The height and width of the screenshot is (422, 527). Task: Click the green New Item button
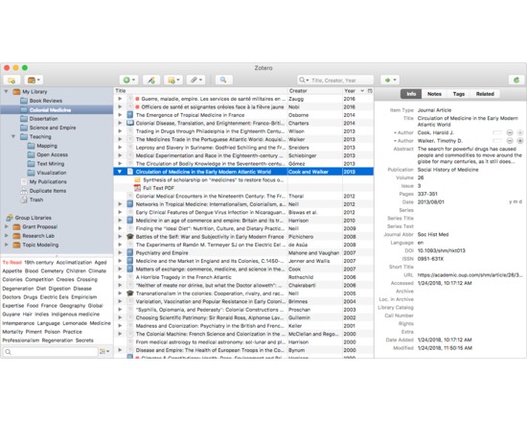tap(128, 81)
